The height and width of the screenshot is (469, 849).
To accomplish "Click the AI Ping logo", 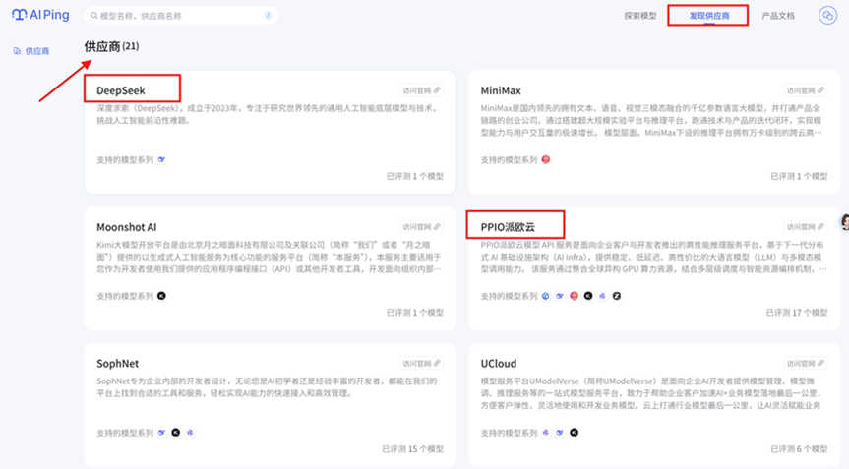I will click(40, 15).
